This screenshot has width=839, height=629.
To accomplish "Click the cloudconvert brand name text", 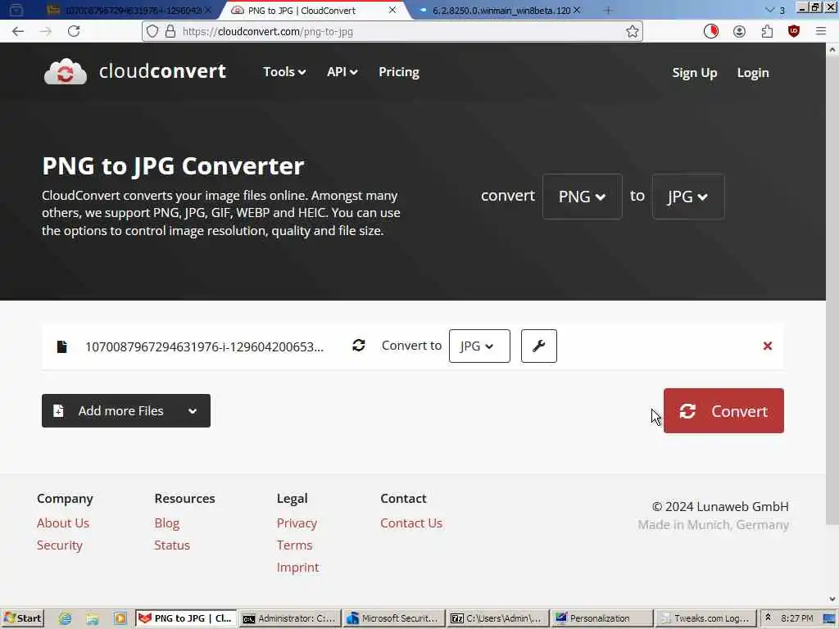I will (x=162, y=71).
